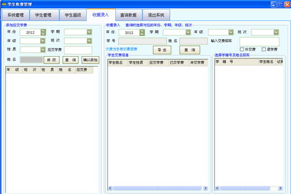Click the 学生姓名 column header in 学生交费信息
Screen dimensions: 291x194
118,63
